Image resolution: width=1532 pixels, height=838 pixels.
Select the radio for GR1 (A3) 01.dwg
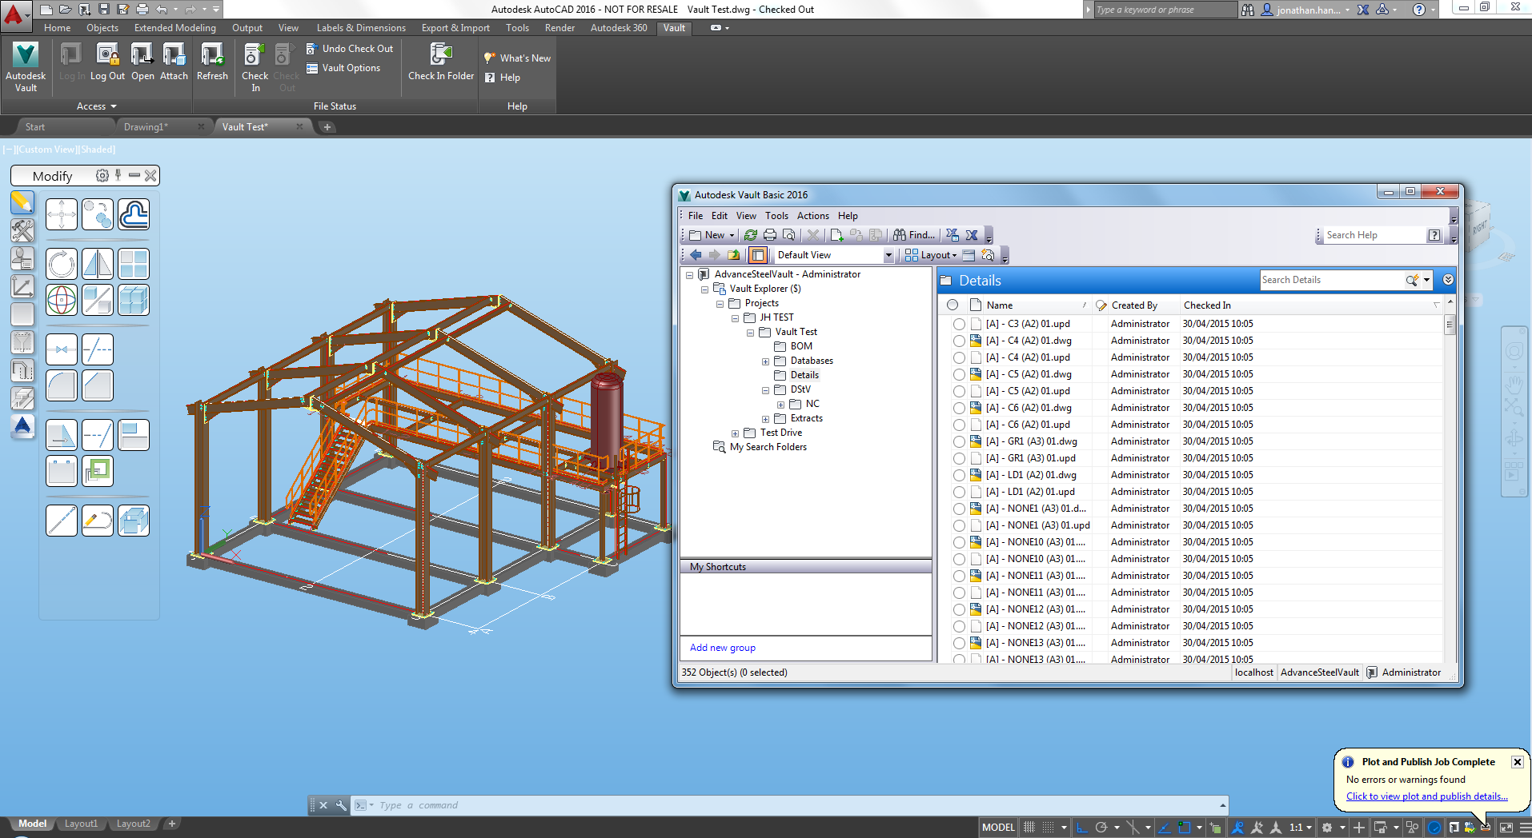click(x=959, y=441)
